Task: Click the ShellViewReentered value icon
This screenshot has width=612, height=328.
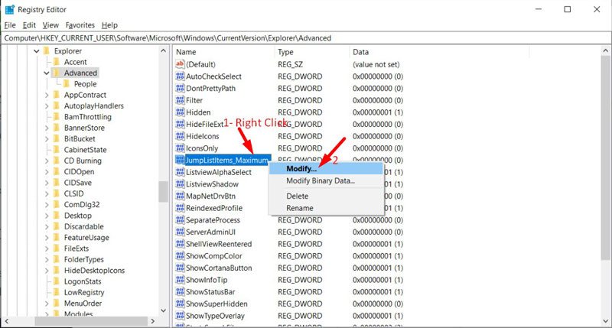Action: tap(180, 244)
